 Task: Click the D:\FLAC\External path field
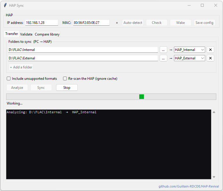pyautogui.click(x=83, y=58)
